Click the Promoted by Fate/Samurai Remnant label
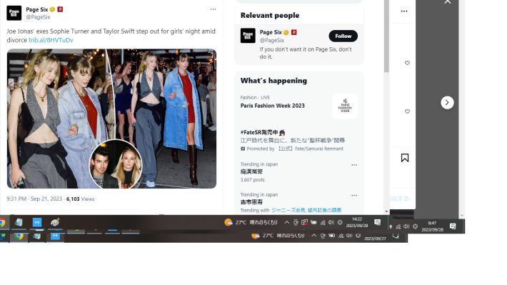Screen dimensions: 507x285 click(292, 149)
